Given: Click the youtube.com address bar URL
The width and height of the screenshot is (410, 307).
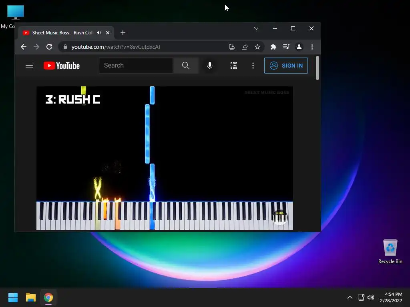Looking at the screenshot, I should (x=116, y=47).
